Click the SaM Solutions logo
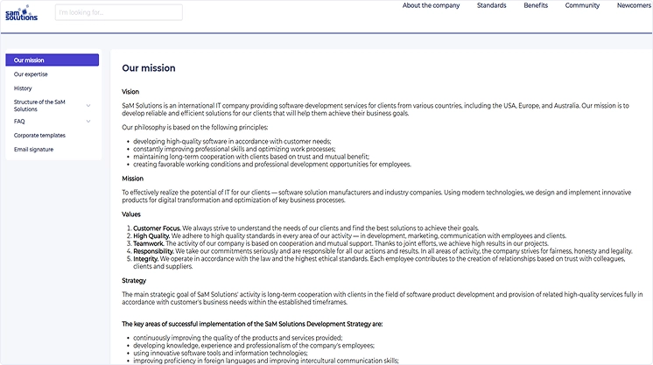The image size is (653, 365). click(21, 13)
